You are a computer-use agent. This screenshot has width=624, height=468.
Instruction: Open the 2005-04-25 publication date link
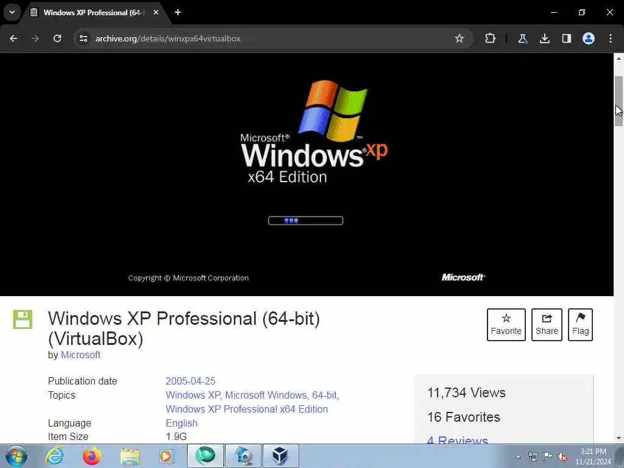[190, 381]
